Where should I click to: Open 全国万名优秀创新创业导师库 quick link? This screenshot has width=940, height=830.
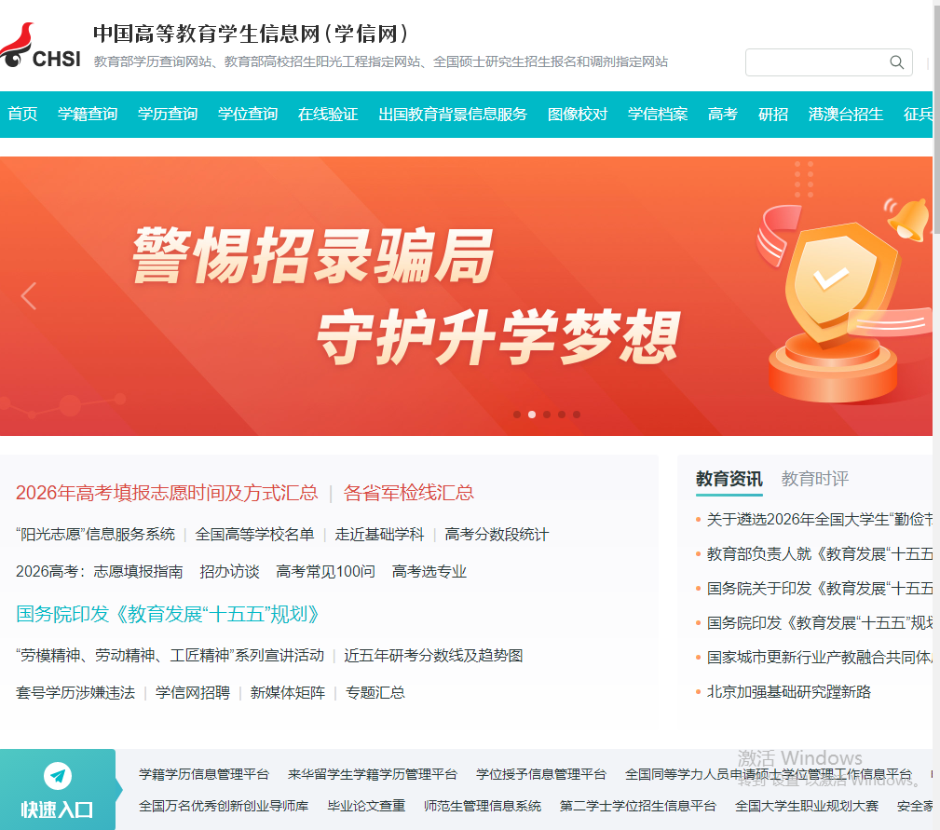click(224, 806)
